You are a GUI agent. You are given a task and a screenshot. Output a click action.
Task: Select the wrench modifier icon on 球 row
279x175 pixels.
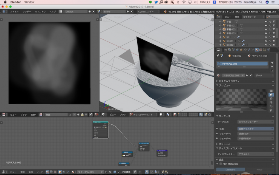tap(238, 37)
